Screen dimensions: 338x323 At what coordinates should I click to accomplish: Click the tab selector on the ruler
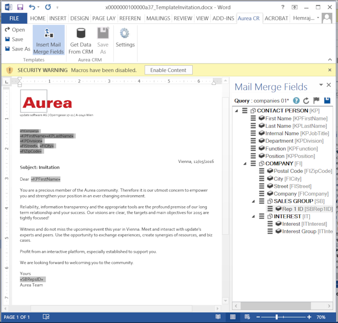click(x=7, y=81)
